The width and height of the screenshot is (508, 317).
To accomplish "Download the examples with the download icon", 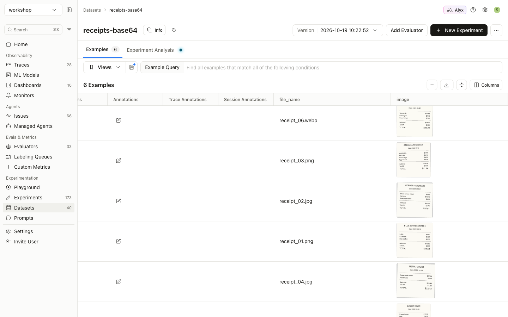I will pos(447,85).
